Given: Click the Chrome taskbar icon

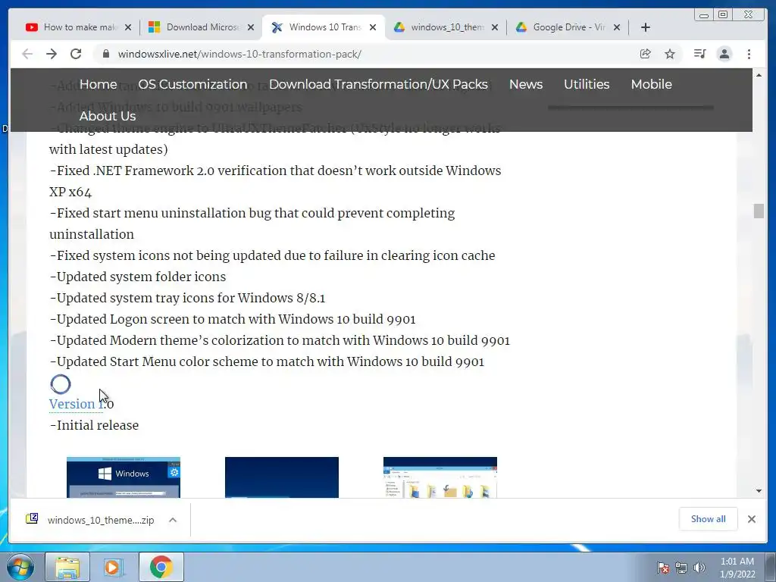Looking at the screenshot, I should (161, 567).
